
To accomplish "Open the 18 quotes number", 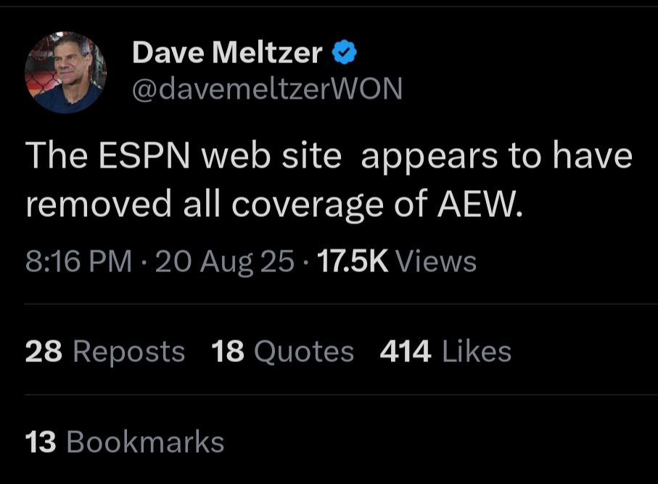I will pyautogui.click(x=228, y=351).
